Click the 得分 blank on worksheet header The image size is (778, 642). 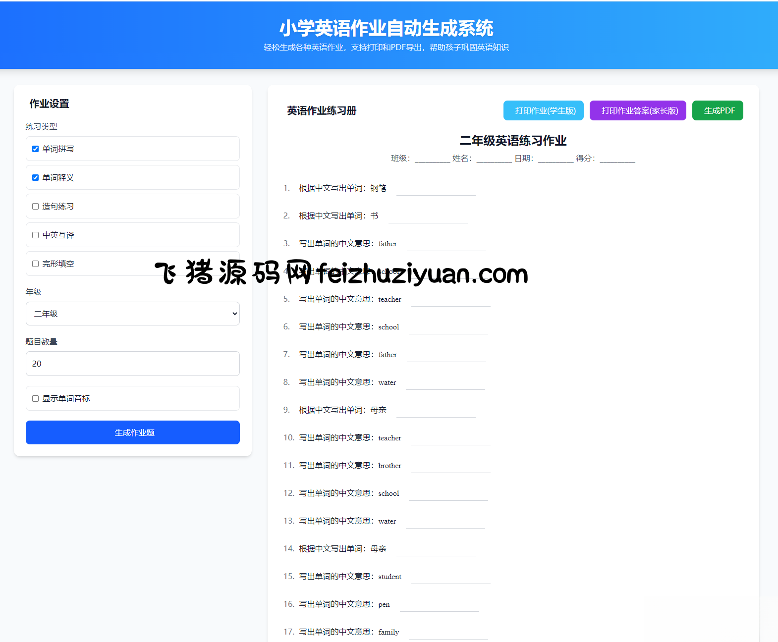[617, 159]
